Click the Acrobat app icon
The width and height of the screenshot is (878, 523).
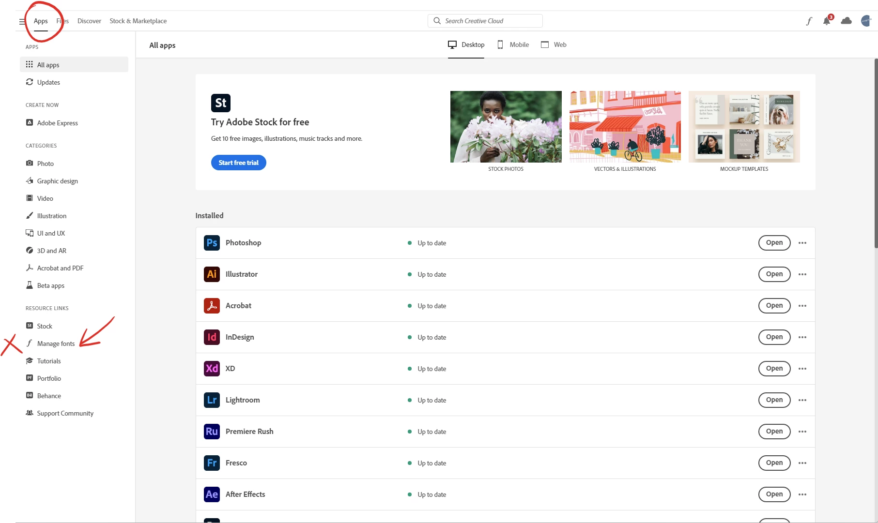[x=212, y=306]
